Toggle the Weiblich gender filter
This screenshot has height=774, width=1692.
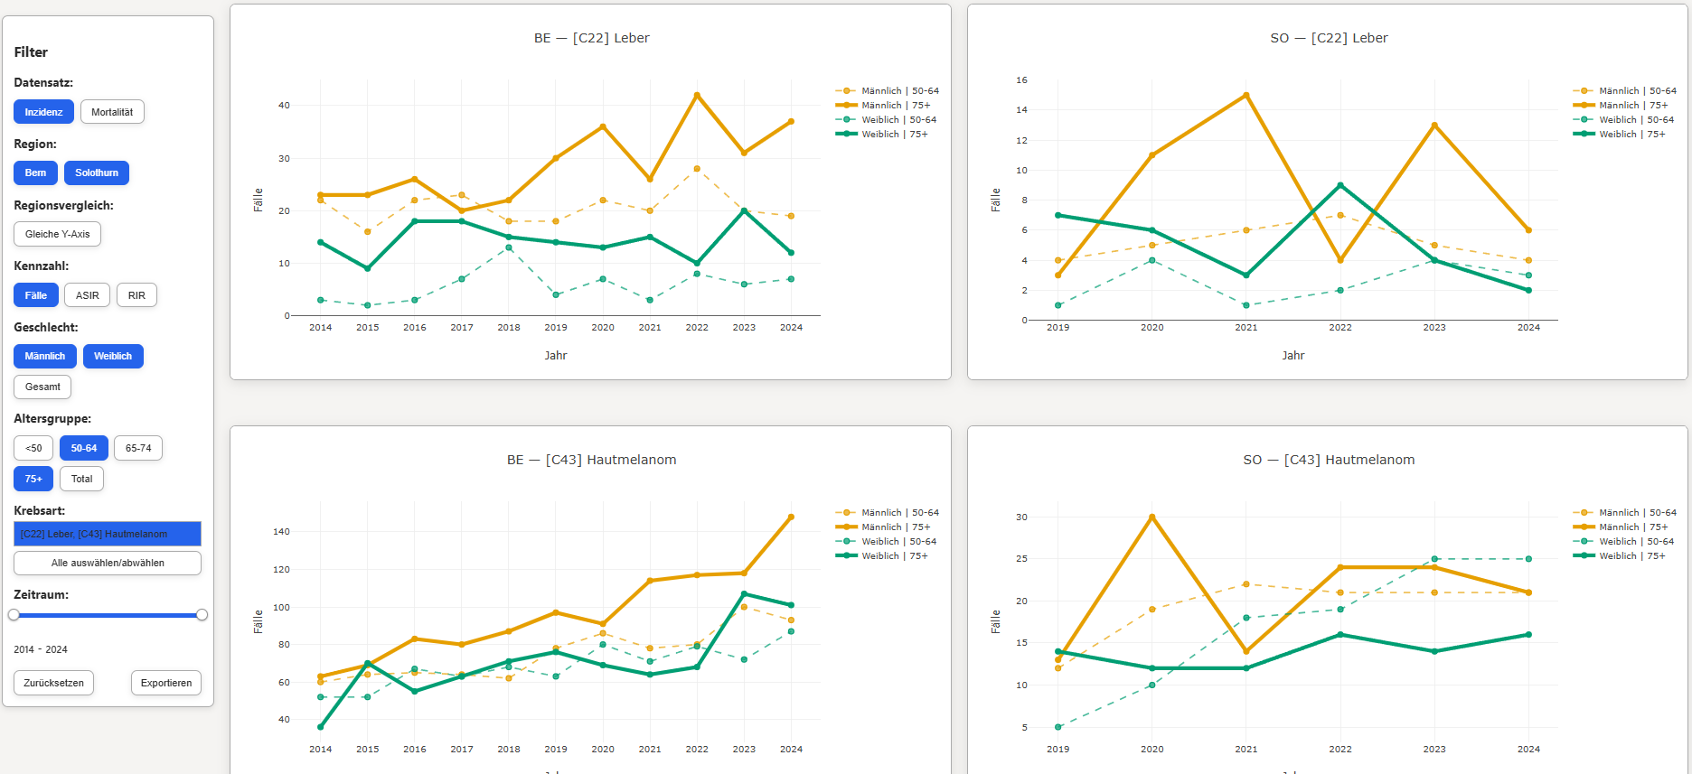point(113,356)
